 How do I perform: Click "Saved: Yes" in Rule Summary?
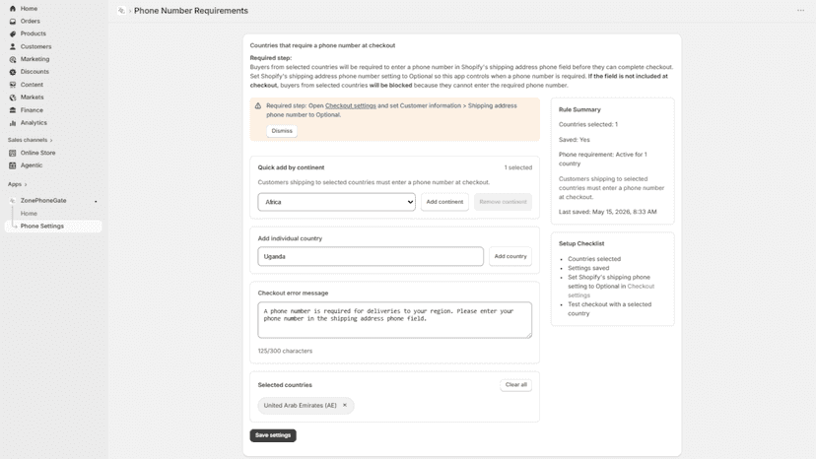[x=574, y=140]
